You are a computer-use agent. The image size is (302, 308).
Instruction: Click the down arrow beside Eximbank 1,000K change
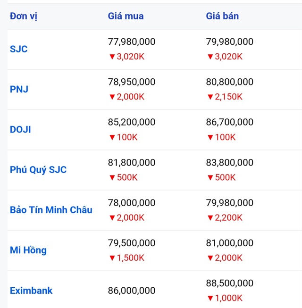pos(210,299)
